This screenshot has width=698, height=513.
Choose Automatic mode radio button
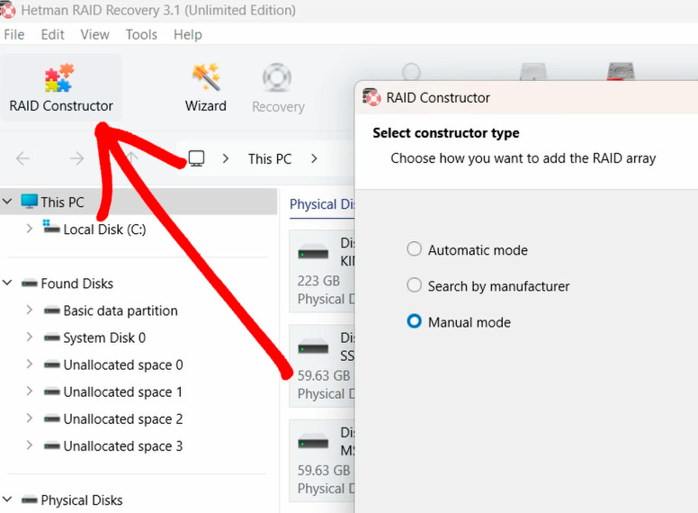(414, 249)
